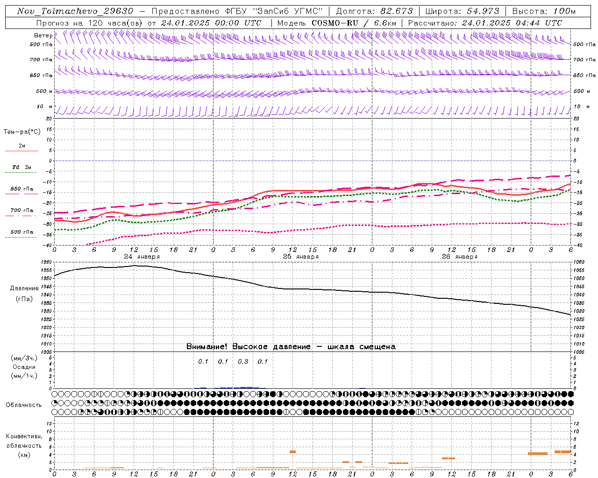Select the 'Широта: 54.973' header value
Screen dimensions: 598x478
click(463, 11)
